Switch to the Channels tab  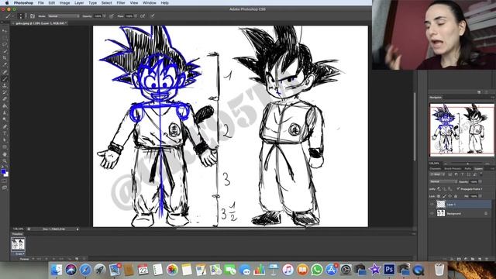[436, 169]
